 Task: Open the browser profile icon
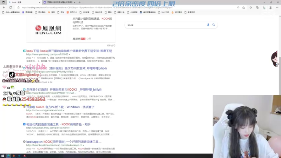(x=270, y=7)
